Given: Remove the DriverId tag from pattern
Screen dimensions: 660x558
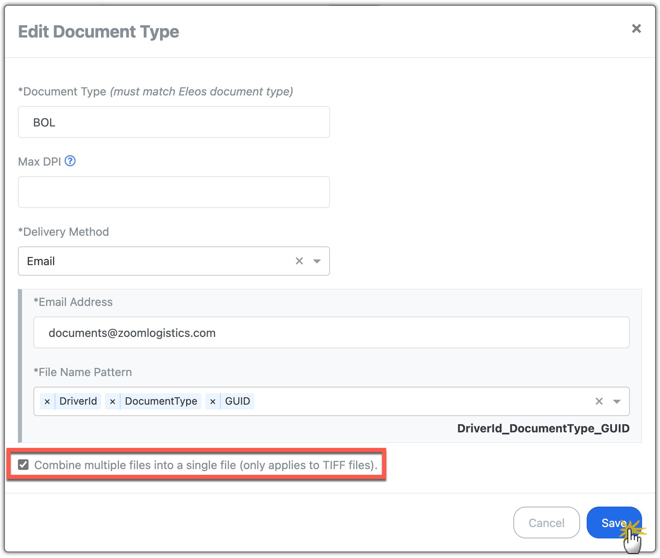Looking at the screenshot, I should [47, 401].
